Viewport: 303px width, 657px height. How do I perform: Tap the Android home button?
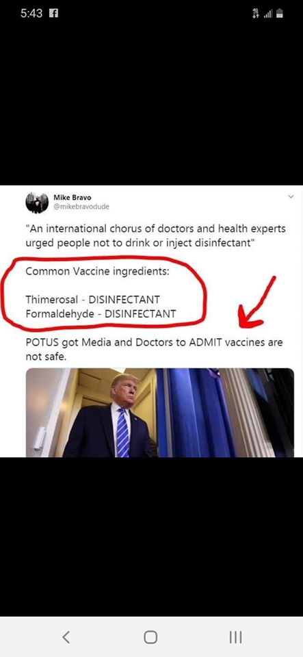pos(150,637)
